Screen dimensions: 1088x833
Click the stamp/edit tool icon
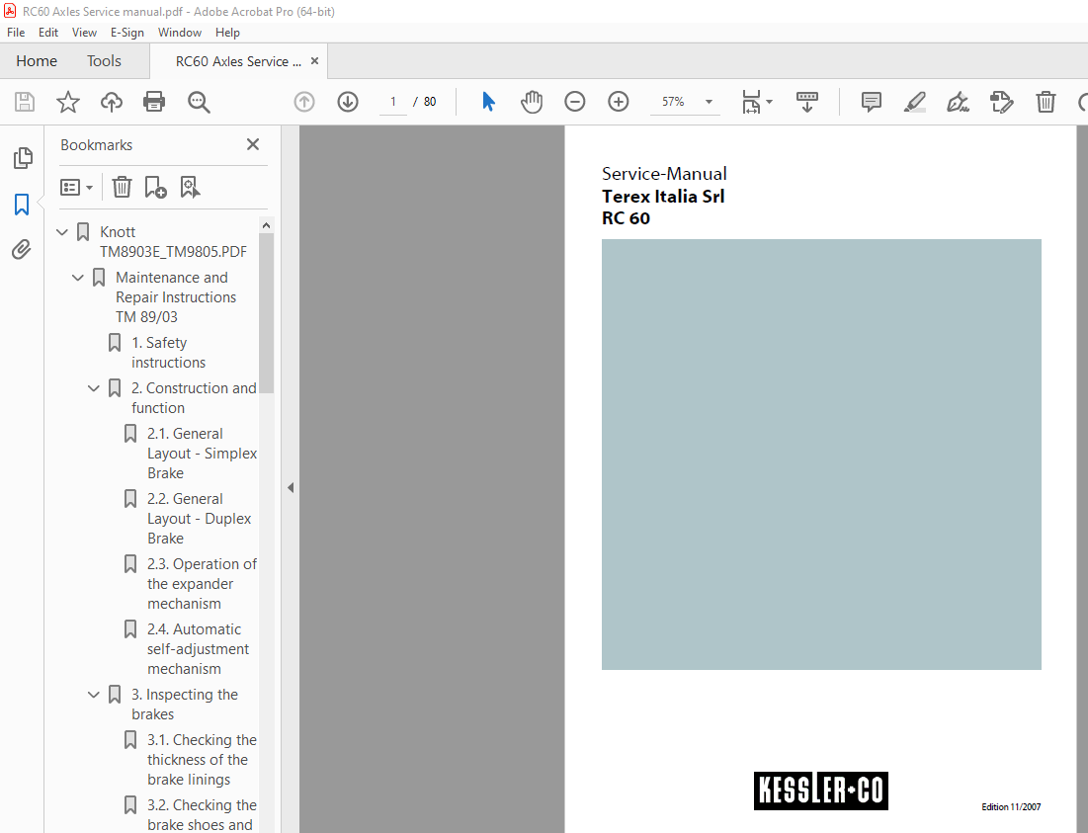pos(1002,102)
